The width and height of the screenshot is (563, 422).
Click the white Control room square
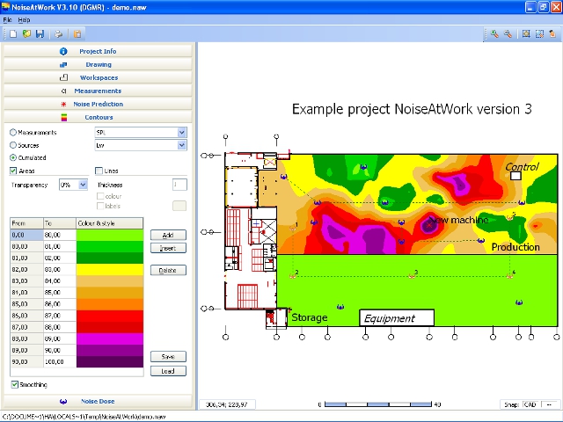(x=515, y=176)
